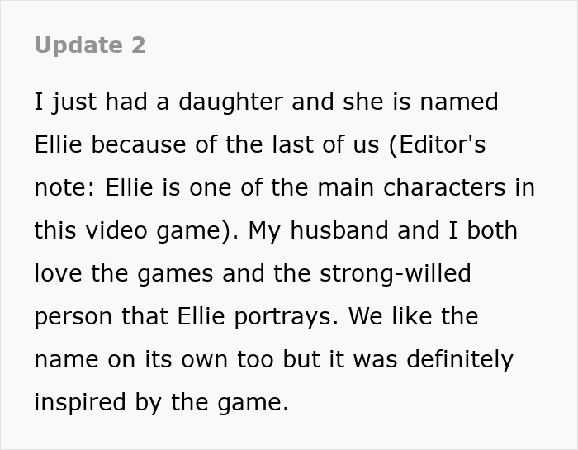Click the word "both" ending the fourth line
This screenshot has height=450, width=578.
pos(492,231)
